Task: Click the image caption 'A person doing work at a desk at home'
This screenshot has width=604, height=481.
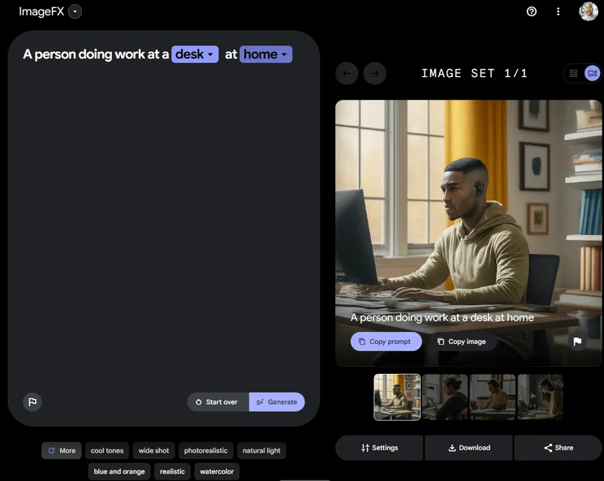Action: point(442,317)
